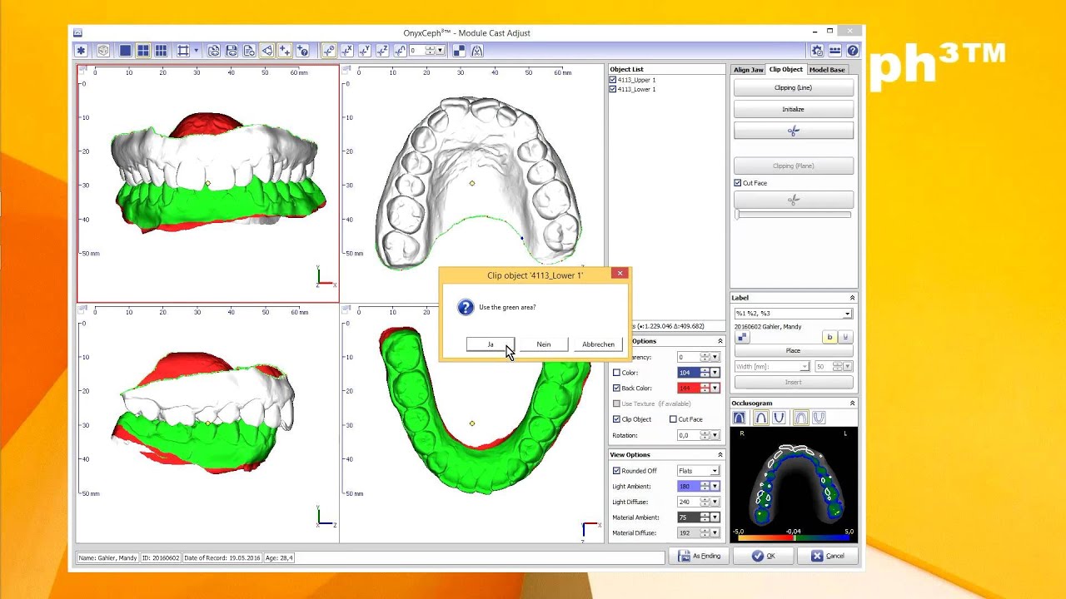
Task: Select the single view layout icon
Action: 125,51
